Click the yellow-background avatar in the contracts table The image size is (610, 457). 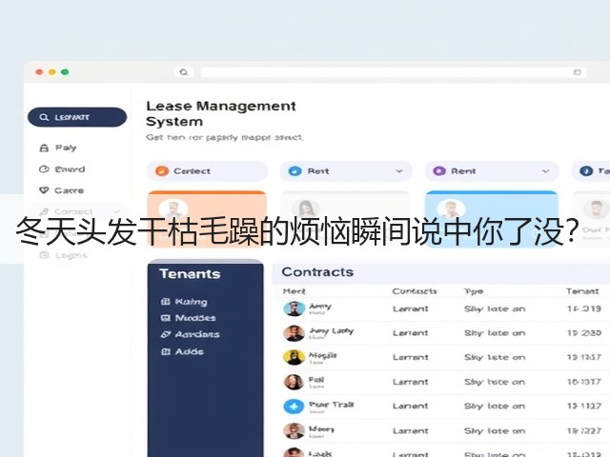[294, 357]
